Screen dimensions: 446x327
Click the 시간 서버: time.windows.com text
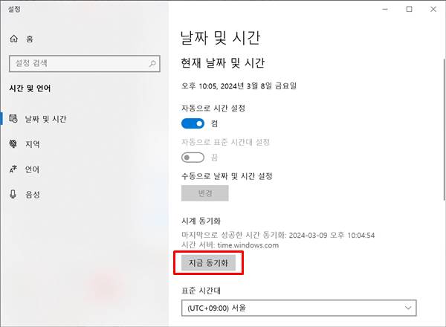[230, 245]
